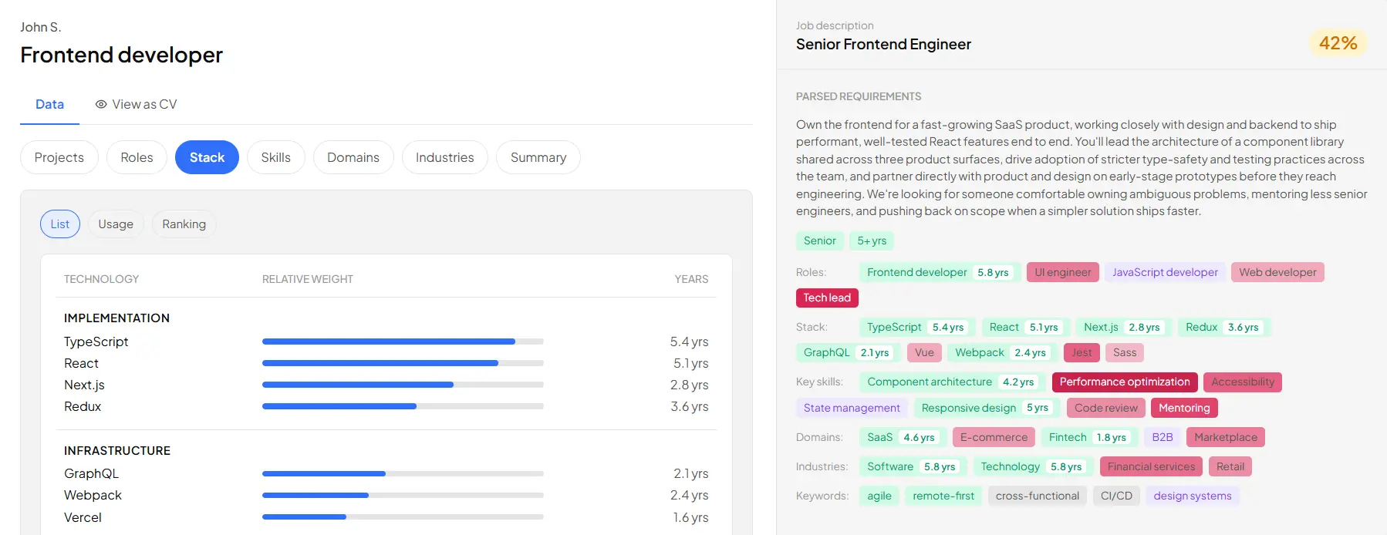Click the React relative weight bar

click(403, 363)
